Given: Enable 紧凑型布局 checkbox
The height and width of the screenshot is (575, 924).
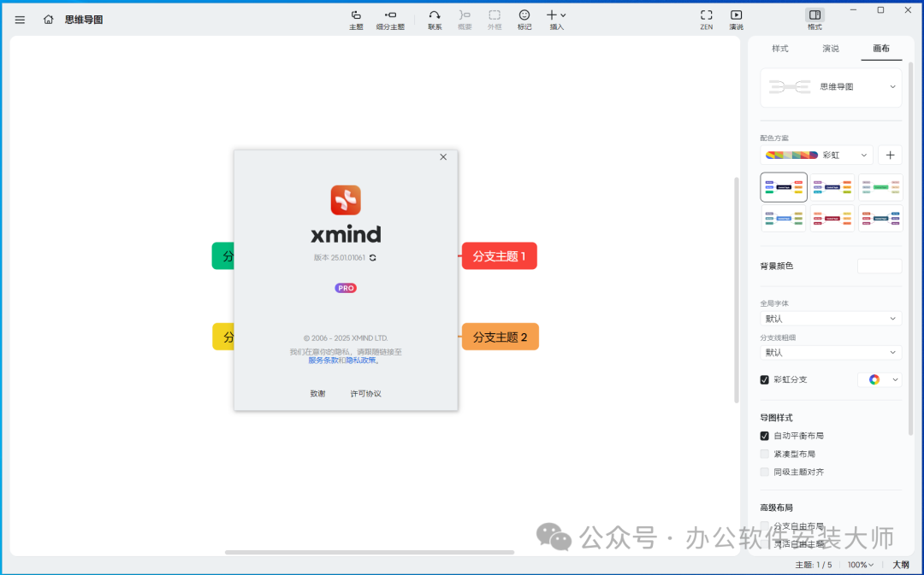Looking at the screenshot, I should tap(764, 455).
